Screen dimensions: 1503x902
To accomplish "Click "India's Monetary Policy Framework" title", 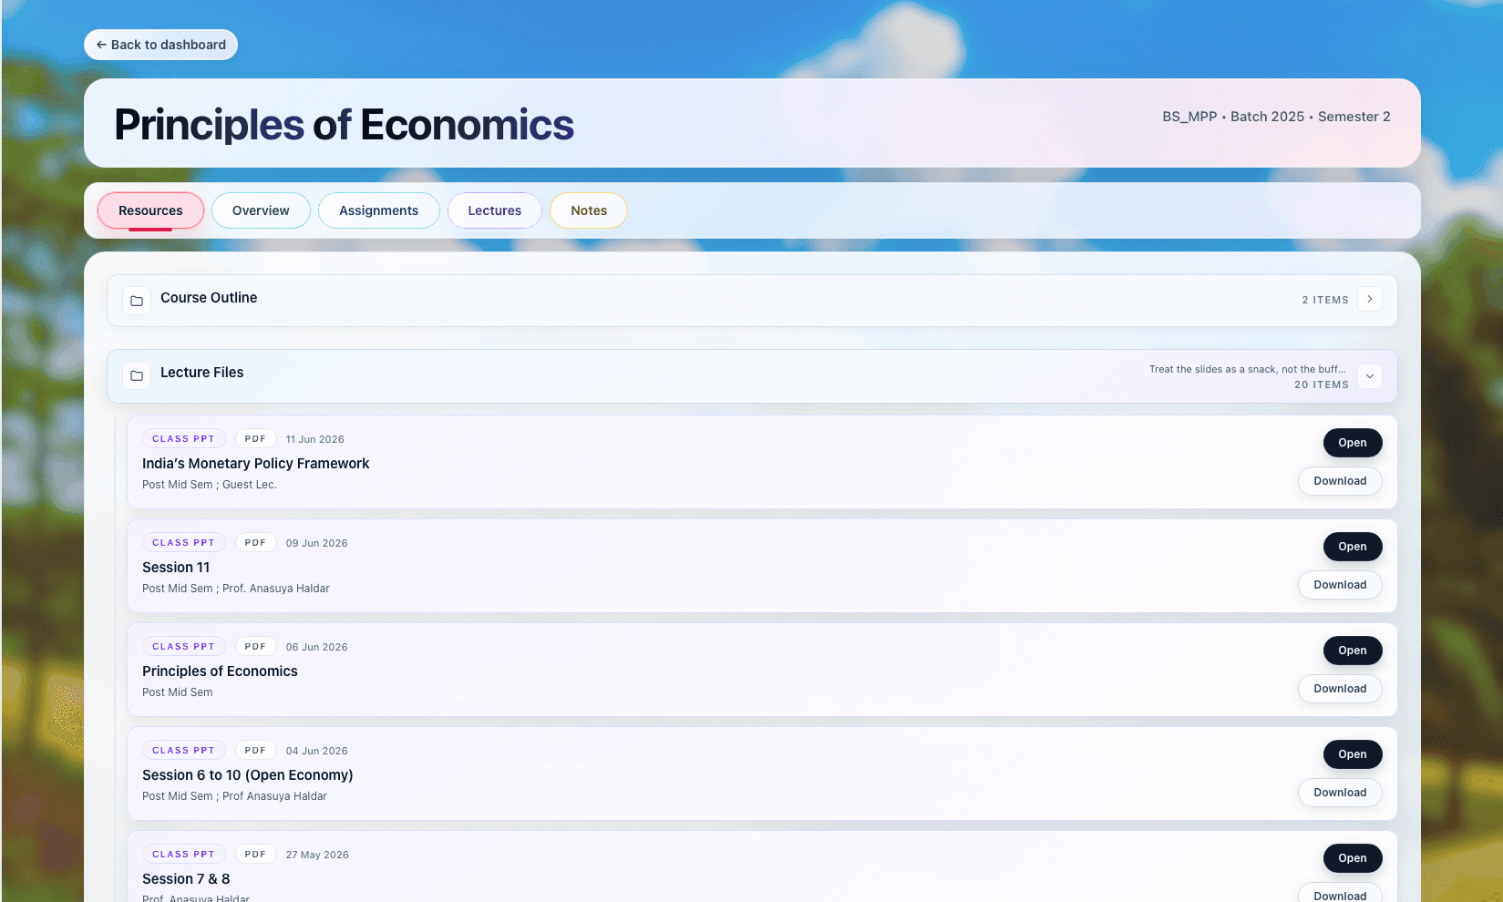I will pos(255,464).
